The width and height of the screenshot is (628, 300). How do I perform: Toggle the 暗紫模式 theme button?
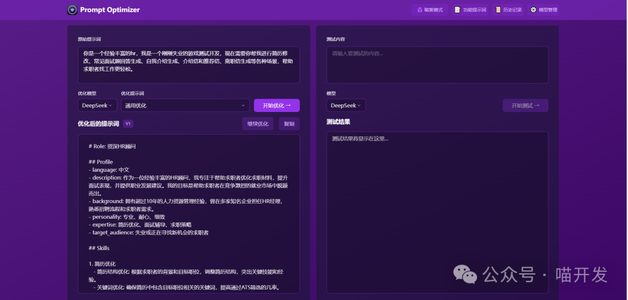pos(429,10)
